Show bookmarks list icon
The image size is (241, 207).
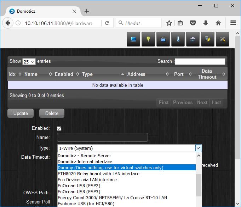coord(180,23)
